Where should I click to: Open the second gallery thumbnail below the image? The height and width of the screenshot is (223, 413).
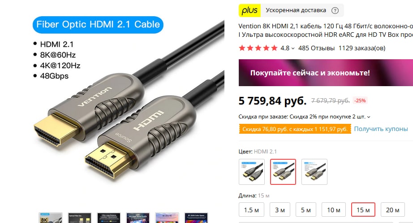click(x=80, y=218)
